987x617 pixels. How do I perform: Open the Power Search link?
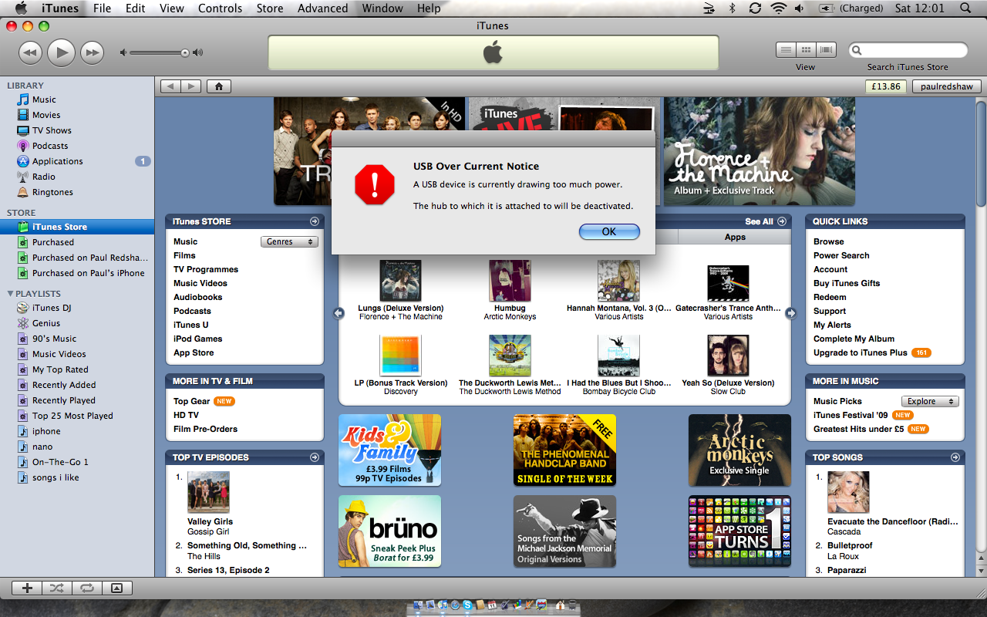[841, 255]
